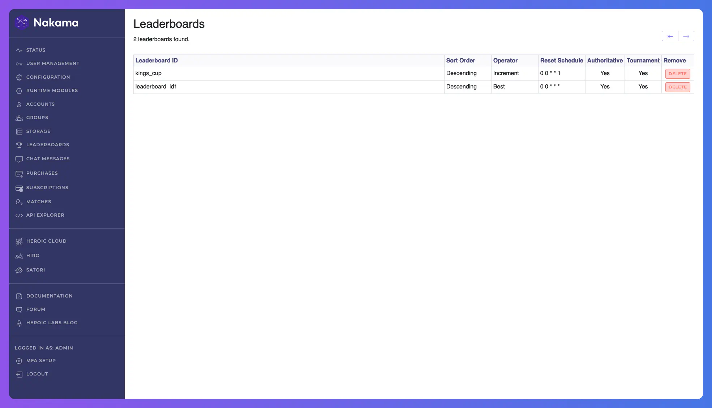Open MFA Setup settings
The width and height of the screenshot is (712, 408).
point(40,361)
